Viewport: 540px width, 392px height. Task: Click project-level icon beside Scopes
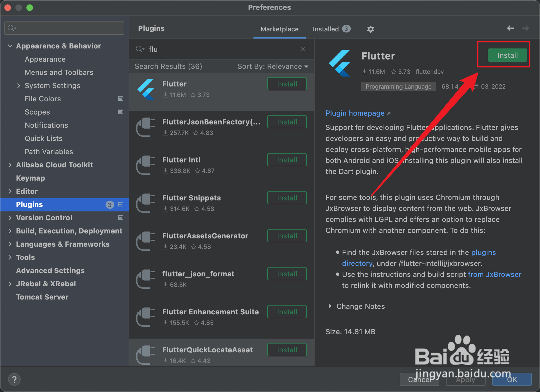click(x=120, y=112)
